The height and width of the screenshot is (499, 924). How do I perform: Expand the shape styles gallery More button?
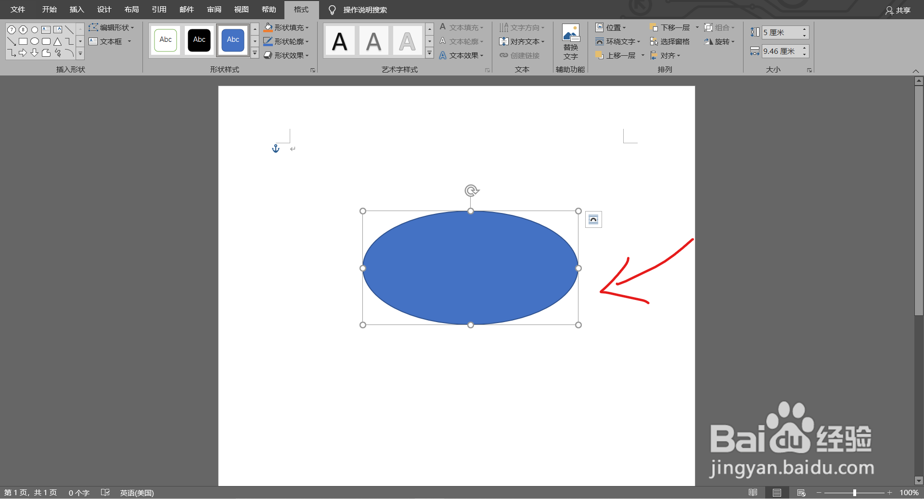pyautogui.click(x=255, y=53)
